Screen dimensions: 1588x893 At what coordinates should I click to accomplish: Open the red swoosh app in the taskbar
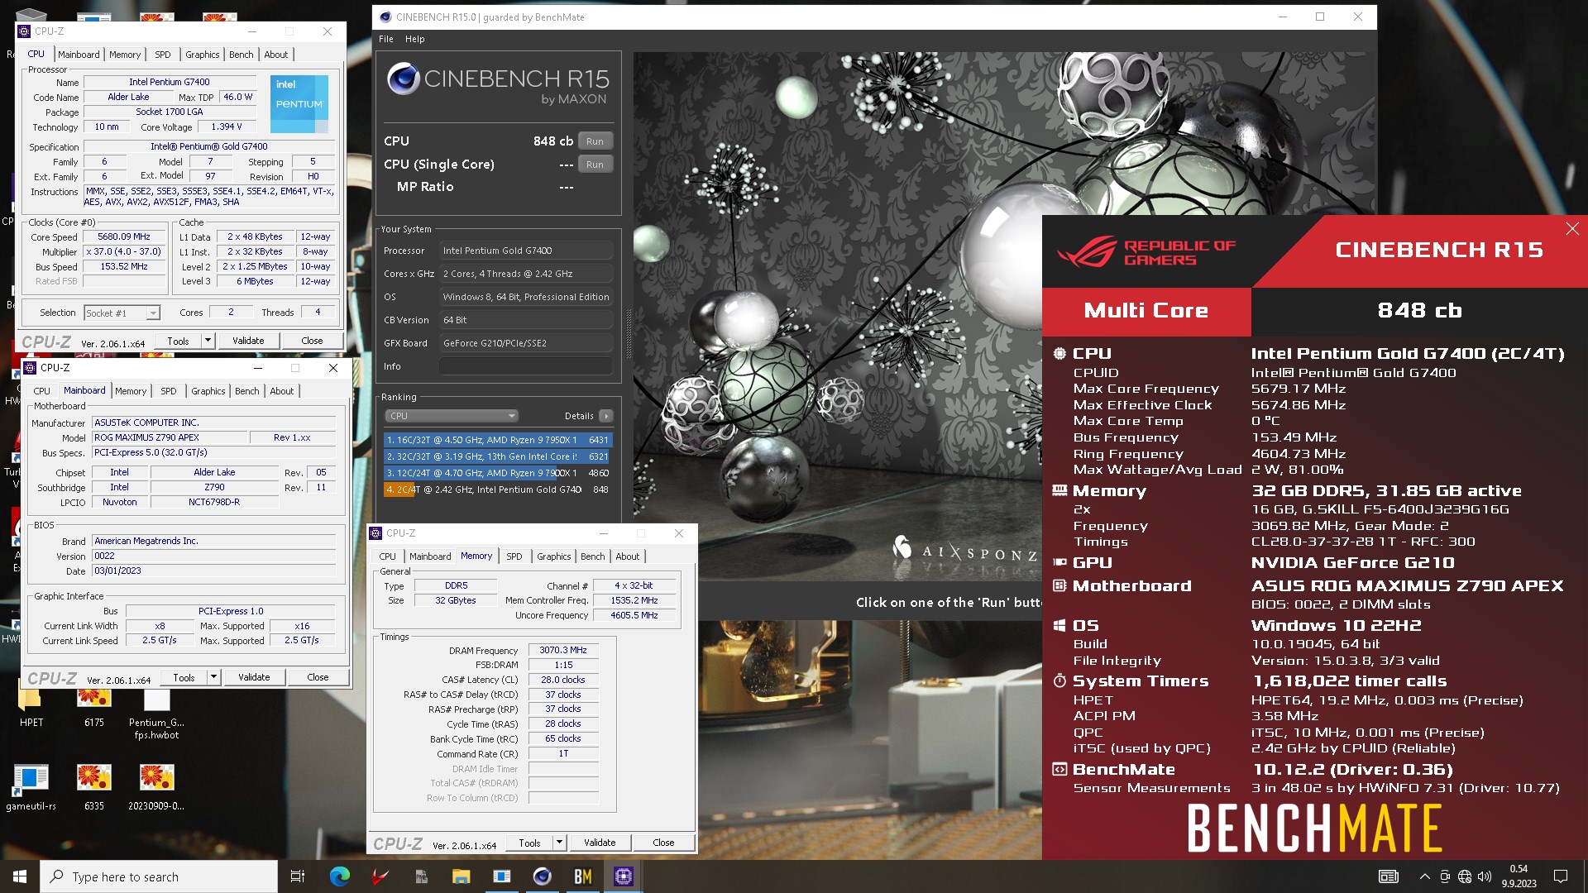click(380, 876)
